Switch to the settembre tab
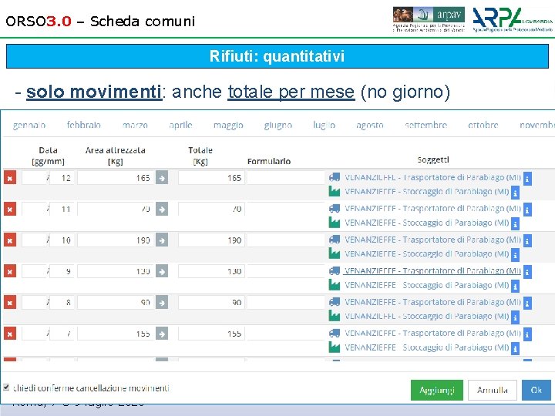 tap(425, 125)
